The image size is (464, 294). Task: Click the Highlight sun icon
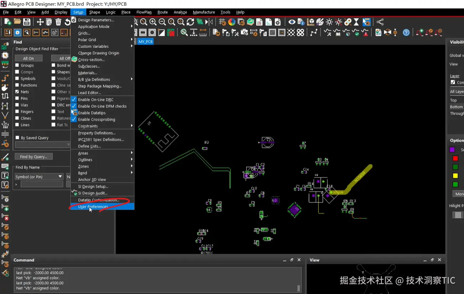tap(329, 22)
